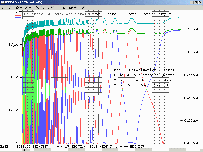Click the red legend line at top left
This screenshot has width=203, height=152.
(x=18, y=16)
